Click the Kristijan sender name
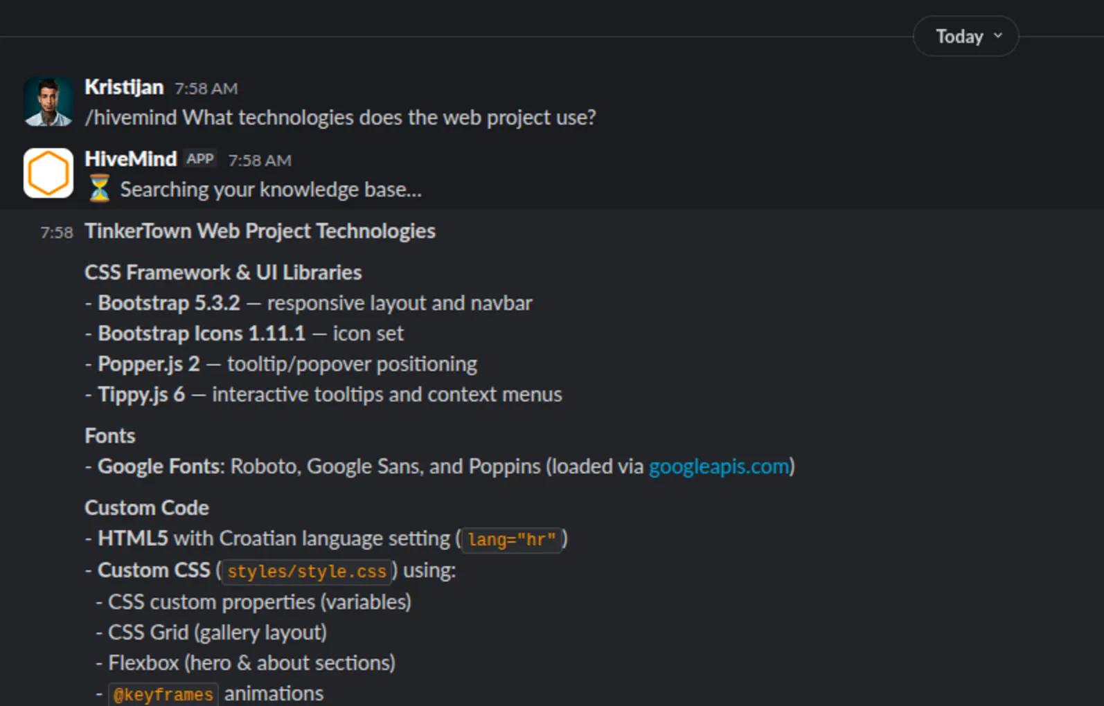The width and height of the screenshot is (1104, 706). [x=124, y=87]
